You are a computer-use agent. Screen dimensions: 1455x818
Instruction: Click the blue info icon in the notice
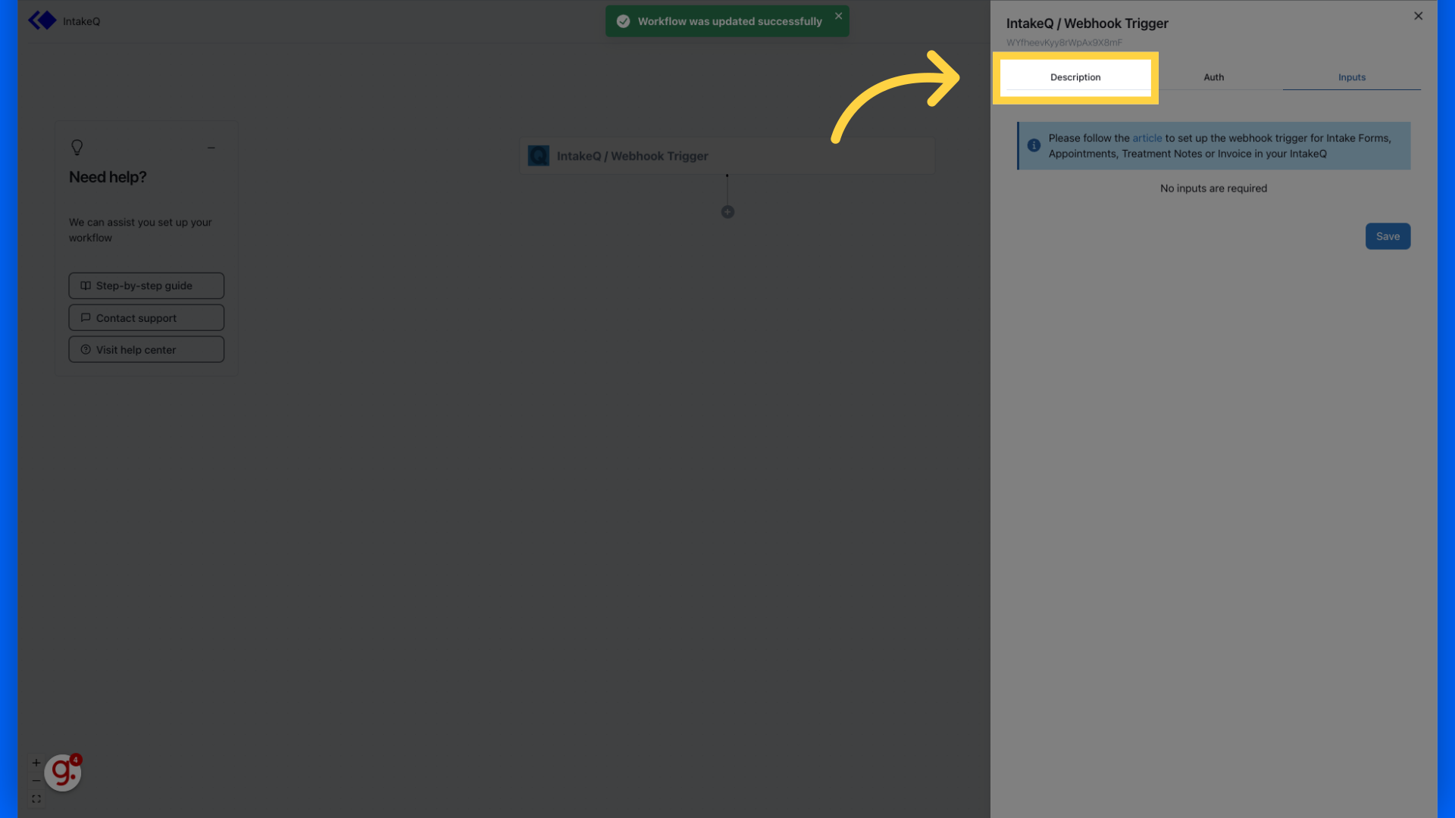point(1034,145)
